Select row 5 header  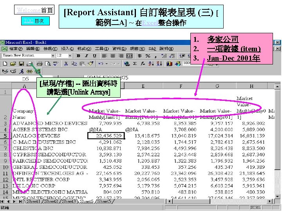[5, 136]
